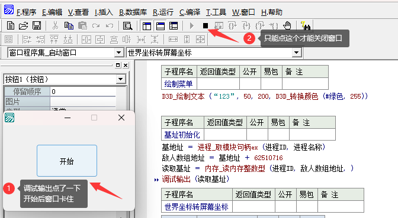
Task: Open the H.帮助 menu
Action: click(x=272, y=12)
